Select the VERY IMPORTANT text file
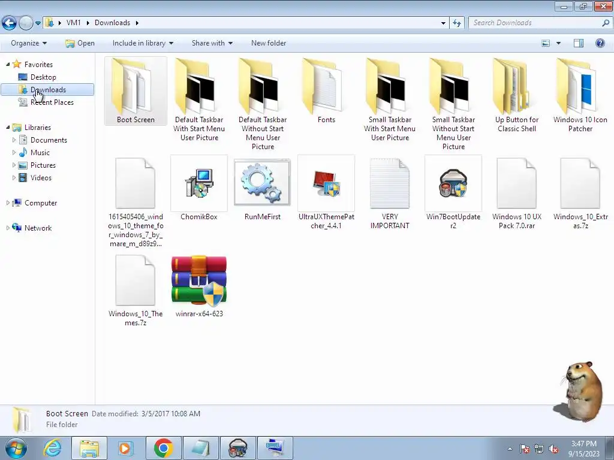Image resolution: width=614 pixels, height=460 pixels. coord(390,193)
